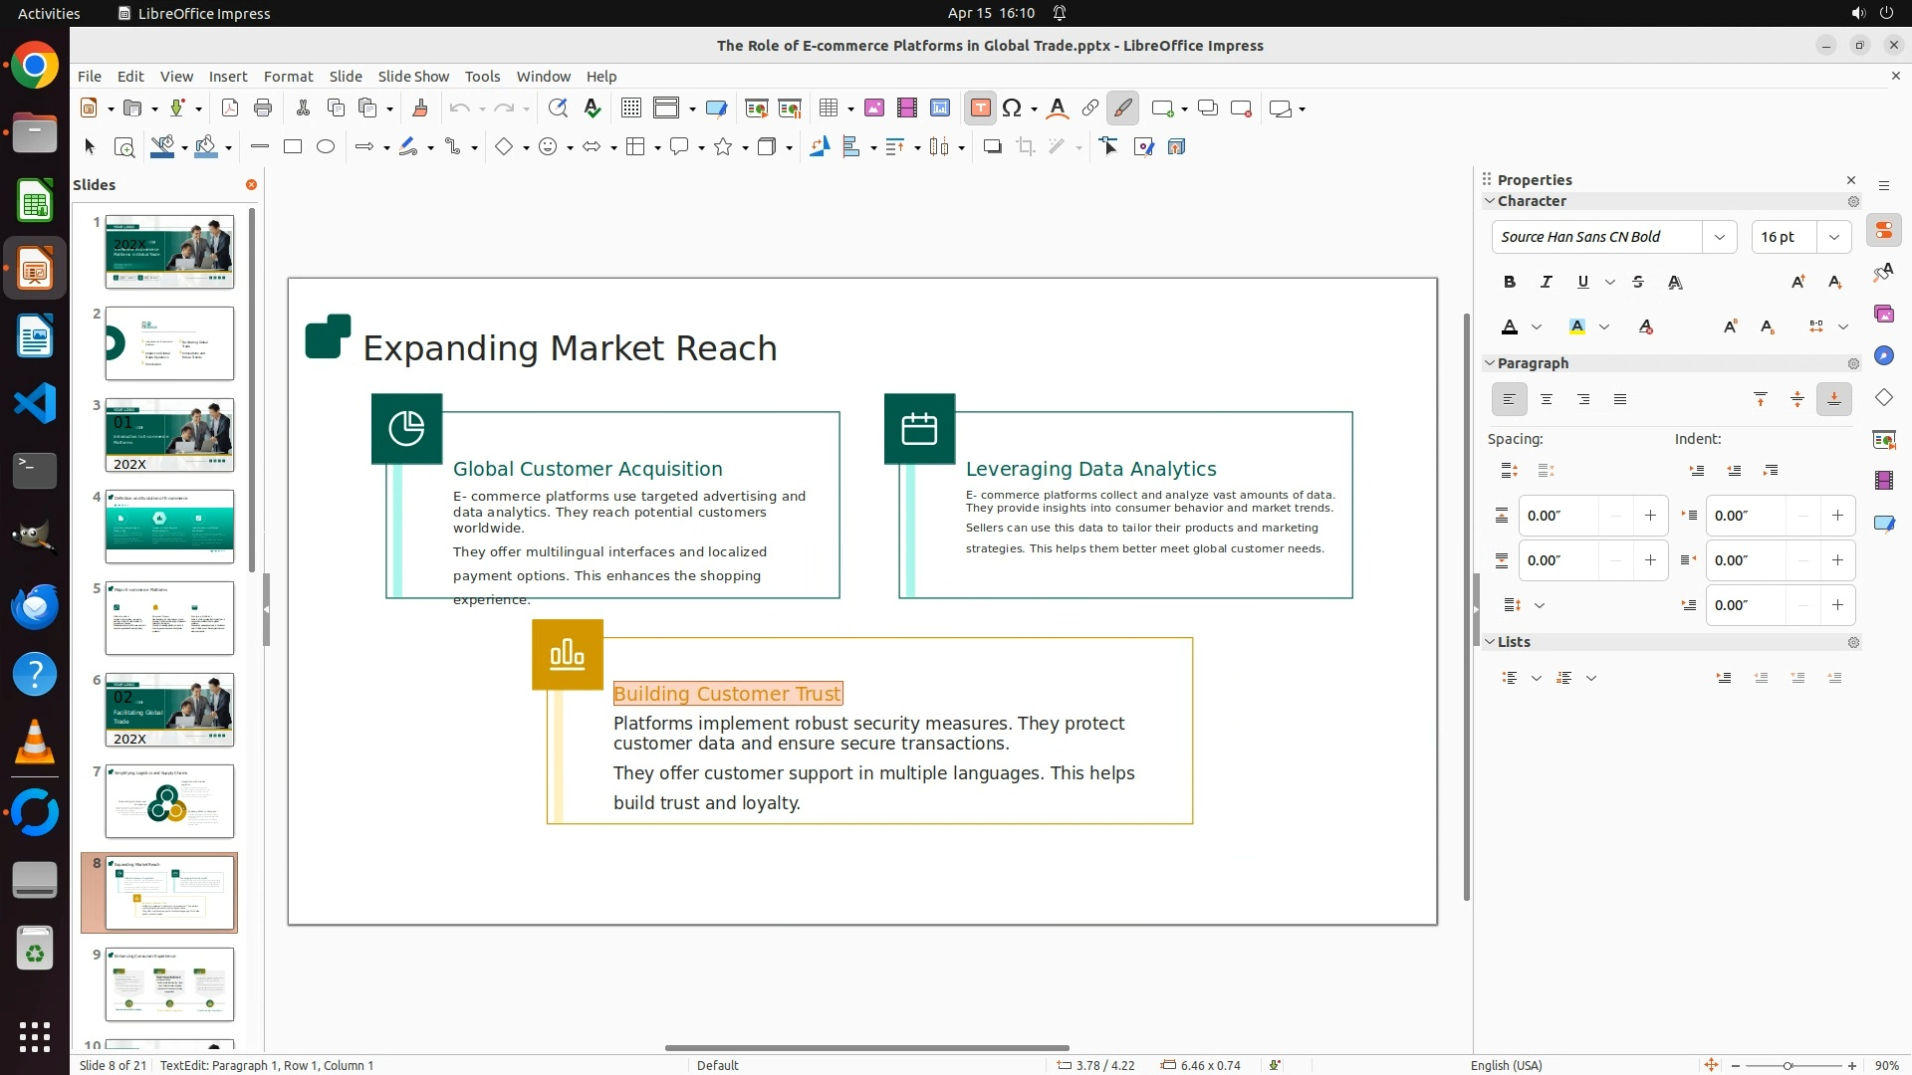Click the Insert Table icon
The width and height of the screenshot is (1912, 1075).
click(828, 108)
